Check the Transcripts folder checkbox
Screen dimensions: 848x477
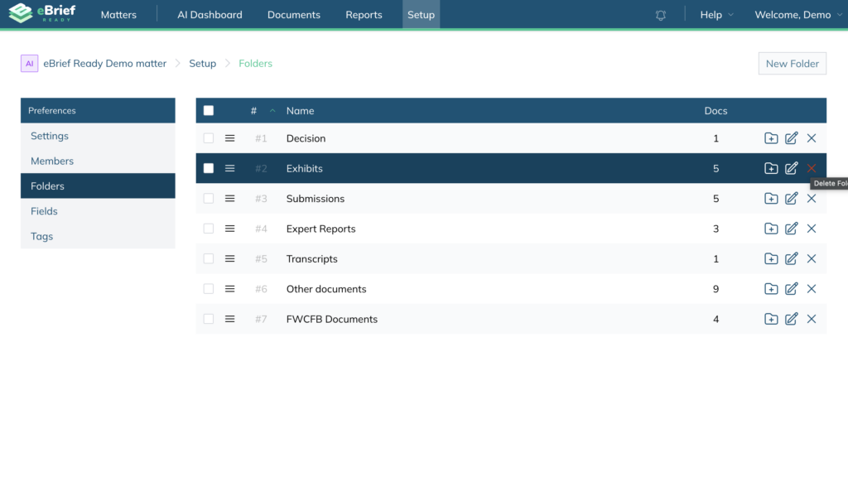coord(208,258)
